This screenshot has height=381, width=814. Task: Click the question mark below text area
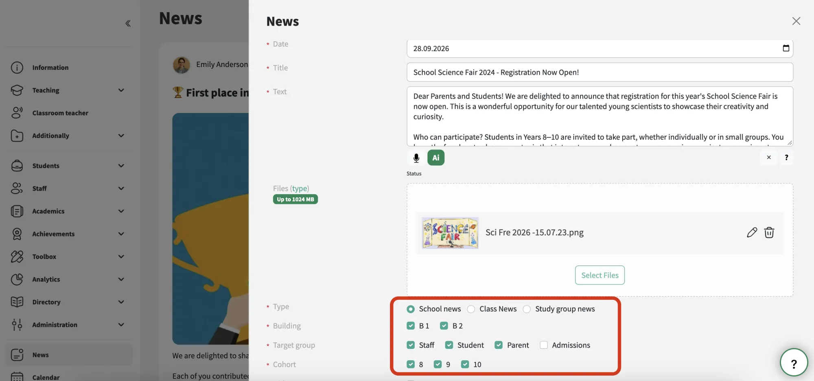(786, 158)
